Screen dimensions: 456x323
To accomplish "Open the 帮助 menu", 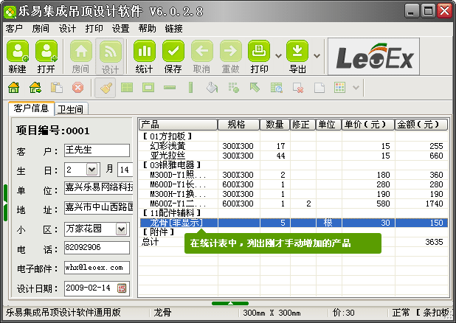I will [x=147, y=28].
